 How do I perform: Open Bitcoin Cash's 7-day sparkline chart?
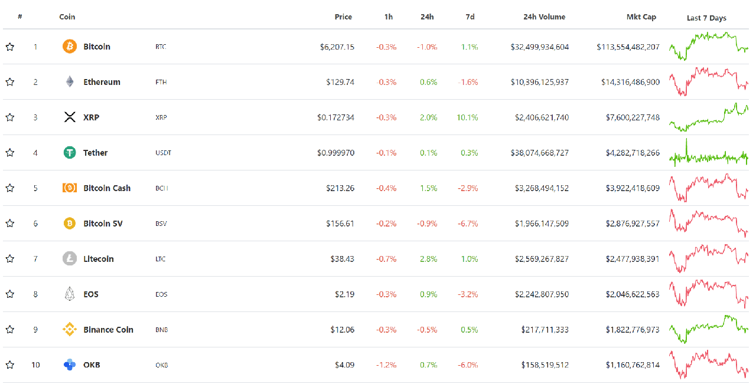click(709, 188)
